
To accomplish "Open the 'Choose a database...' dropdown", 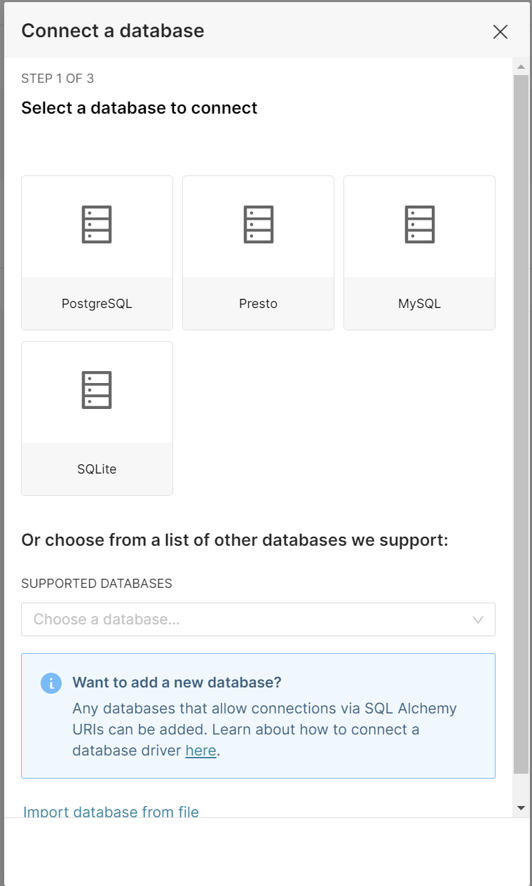I will pos(258,619).
